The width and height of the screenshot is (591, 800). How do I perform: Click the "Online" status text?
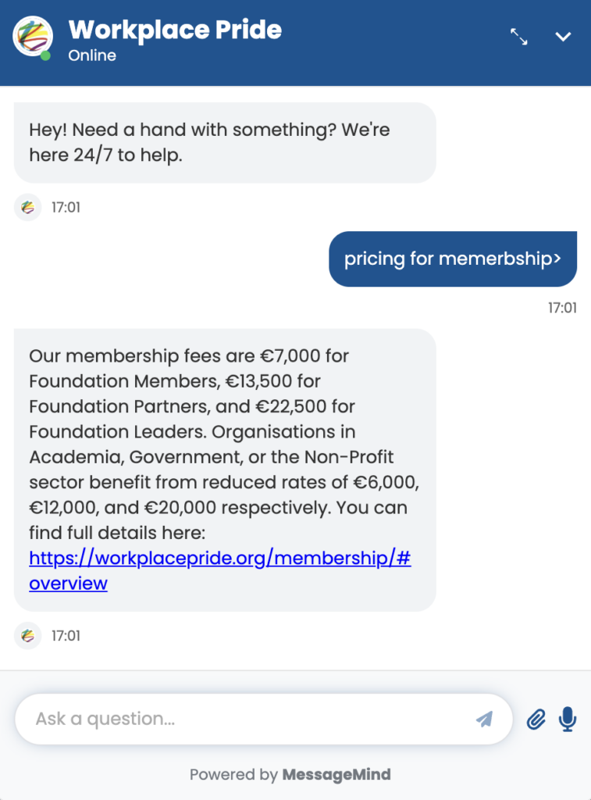(x=92, y=55)
